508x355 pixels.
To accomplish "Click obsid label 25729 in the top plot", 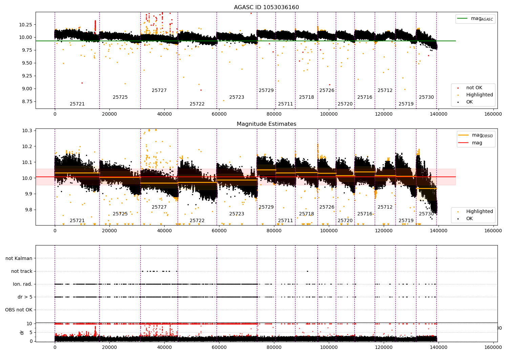I will click(266, 91).
